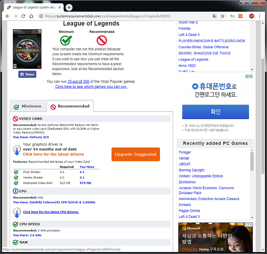The width and height of the screenshot is (267, 254).
Task: Open Oniken: Unstoppable Edition link
Action: (x=201, y=176)
